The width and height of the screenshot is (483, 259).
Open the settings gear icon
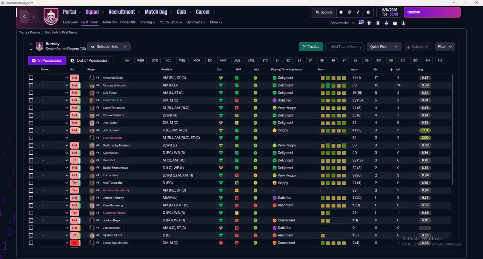pyautogui.click(x=368, y=12)
